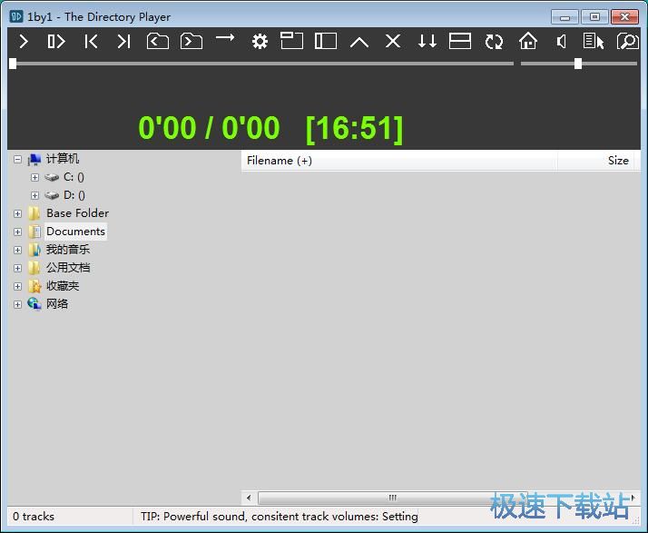Expand the D: drive node

point(34,195)
